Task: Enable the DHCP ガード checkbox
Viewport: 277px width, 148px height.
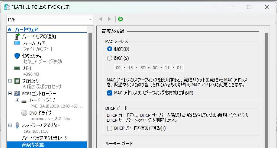Action: click(x=109, y=128)
